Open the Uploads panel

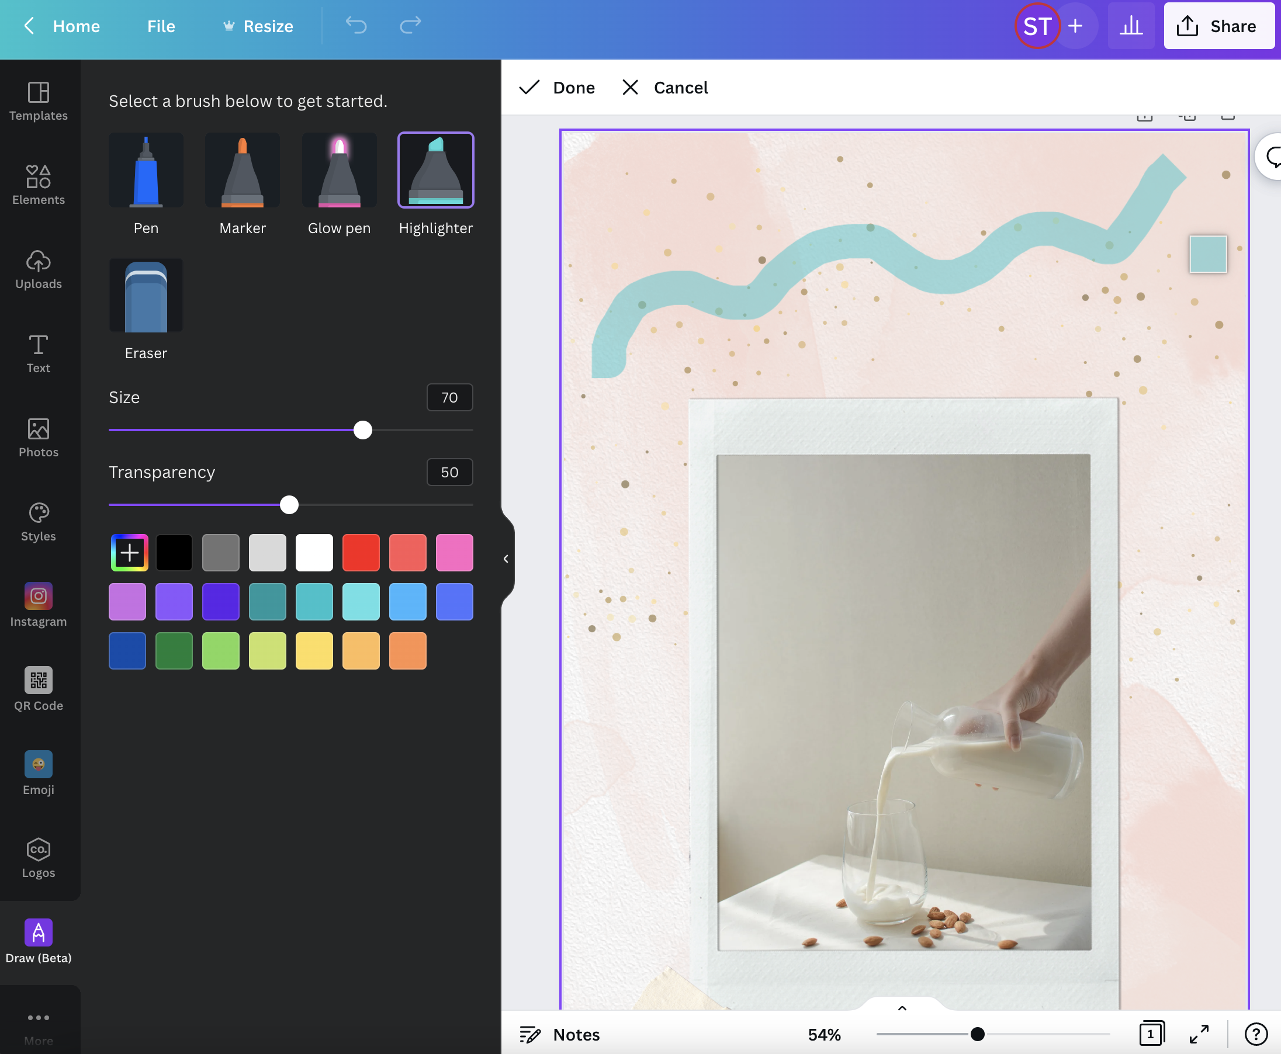[x=39, y=269]
